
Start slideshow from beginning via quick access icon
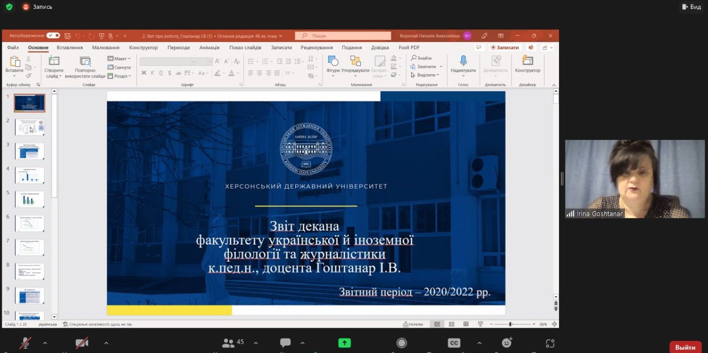coord(102,35)
